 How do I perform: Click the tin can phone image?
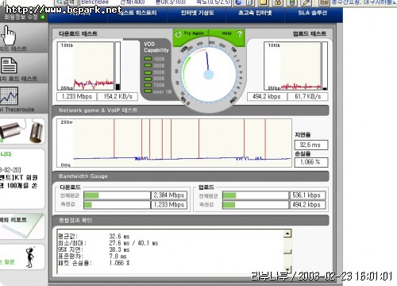[22, 131]
